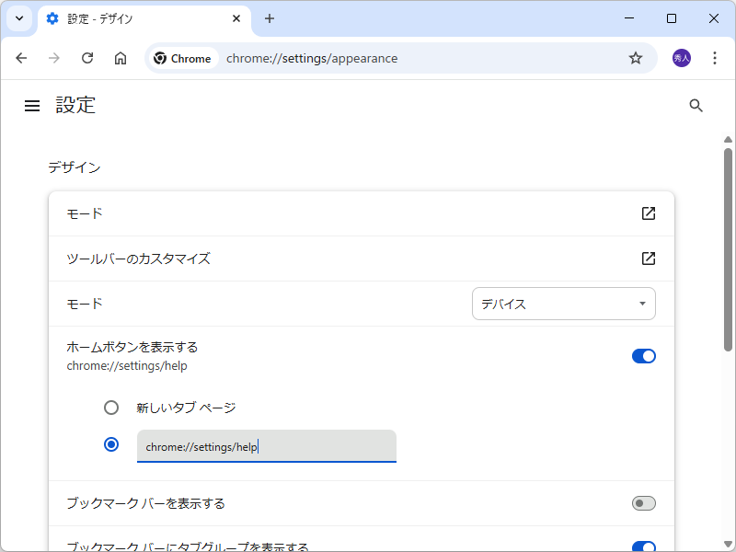Click the home button in the toolbar
This screenshot has height=552, width=736.
point(120,57)
